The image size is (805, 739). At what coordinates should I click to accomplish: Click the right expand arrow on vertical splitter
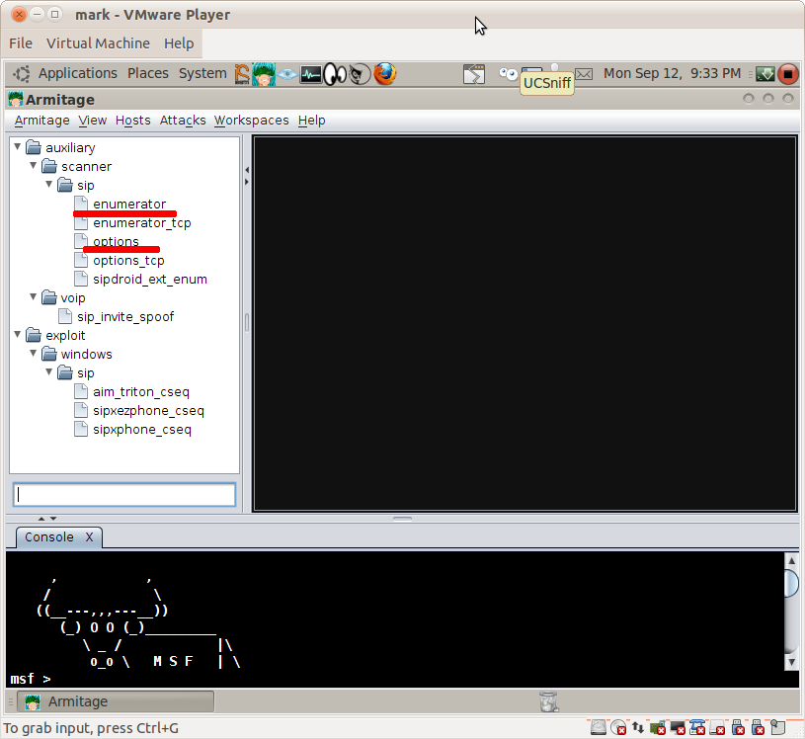247,182
